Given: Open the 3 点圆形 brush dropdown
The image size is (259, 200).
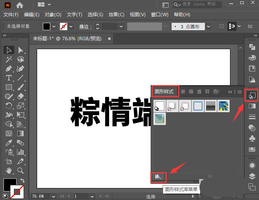Looking at the screenshot, I should point(209,26).
